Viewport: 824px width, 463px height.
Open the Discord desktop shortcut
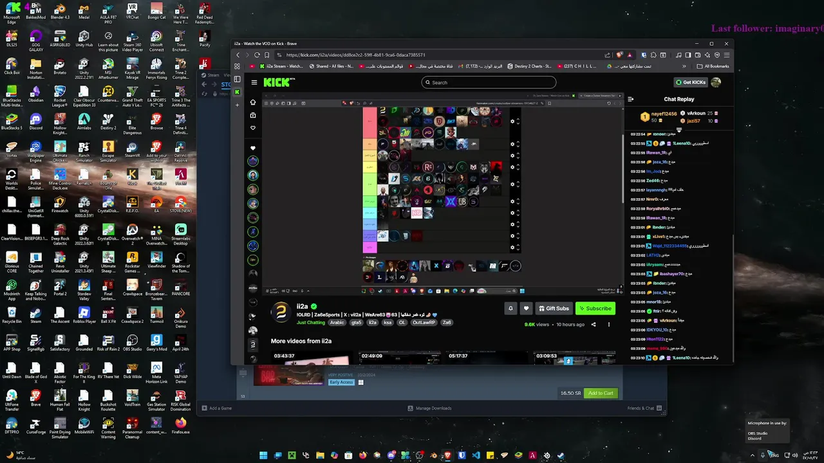[x=35, y=122]
